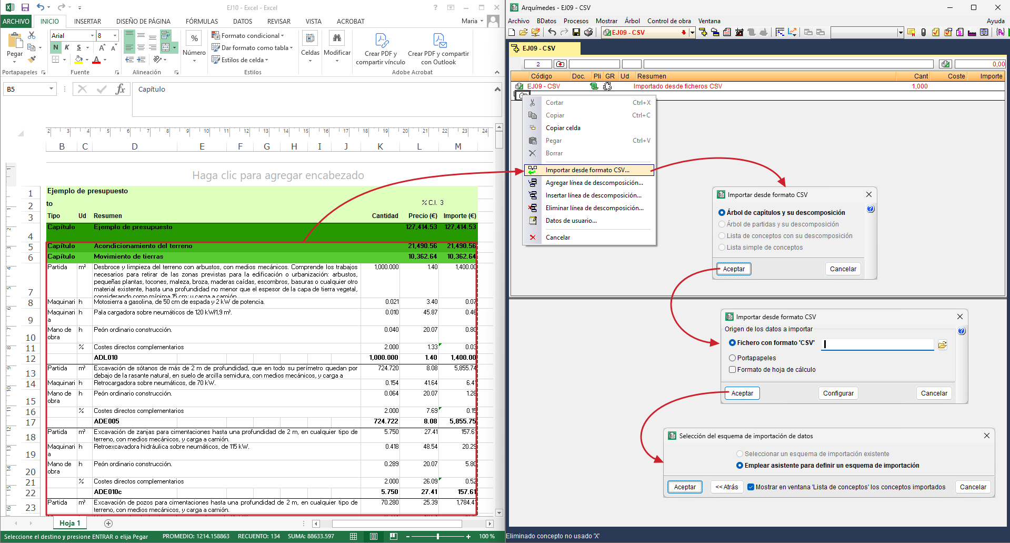Click Cancelar in the CSV origin dialog

point(934,393)
